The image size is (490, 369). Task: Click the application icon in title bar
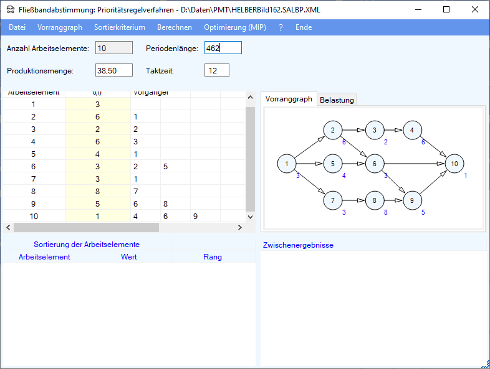[11, 10]
